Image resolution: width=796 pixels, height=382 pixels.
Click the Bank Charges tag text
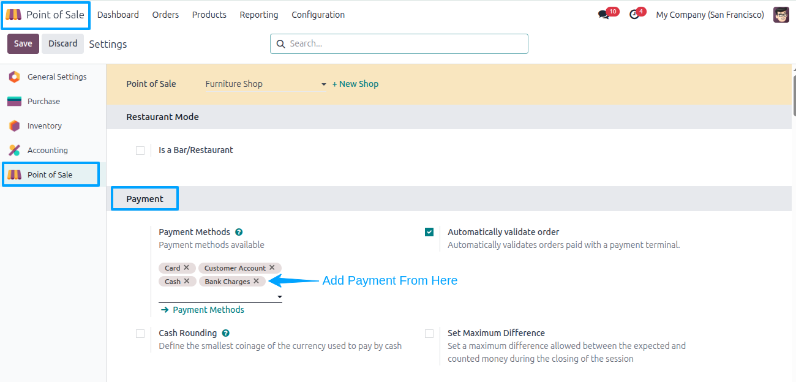coord(227,282)
